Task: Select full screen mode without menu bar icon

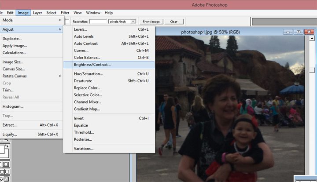Action: (7, 171)
